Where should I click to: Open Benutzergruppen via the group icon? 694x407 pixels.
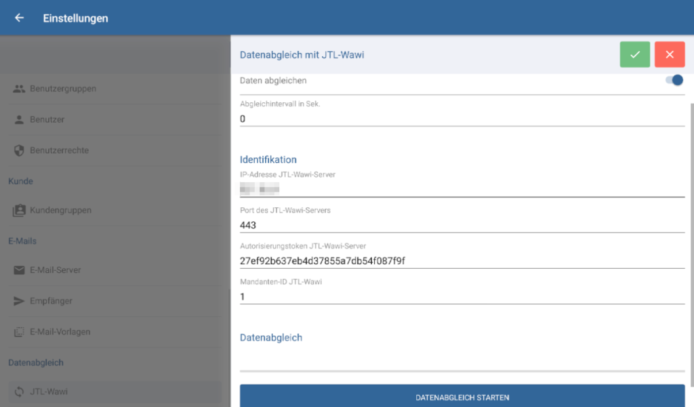point(20,89)
